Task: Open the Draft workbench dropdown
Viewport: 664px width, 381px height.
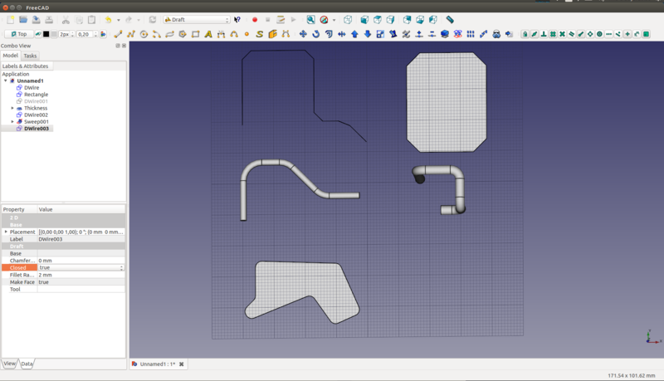Action: pyautogui.click(x=197, y=19)
